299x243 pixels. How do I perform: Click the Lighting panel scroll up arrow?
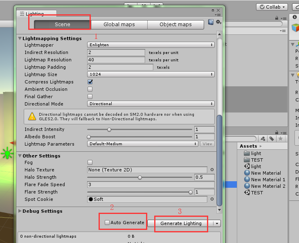point(219,34)
